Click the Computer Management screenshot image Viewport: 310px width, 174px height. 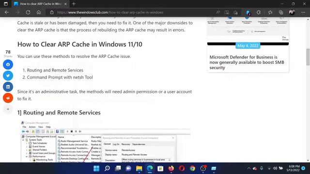[x=106, y=141]
